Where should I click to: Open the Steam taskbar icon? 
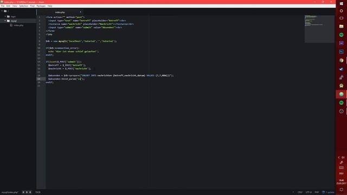[x=341, y=69]
